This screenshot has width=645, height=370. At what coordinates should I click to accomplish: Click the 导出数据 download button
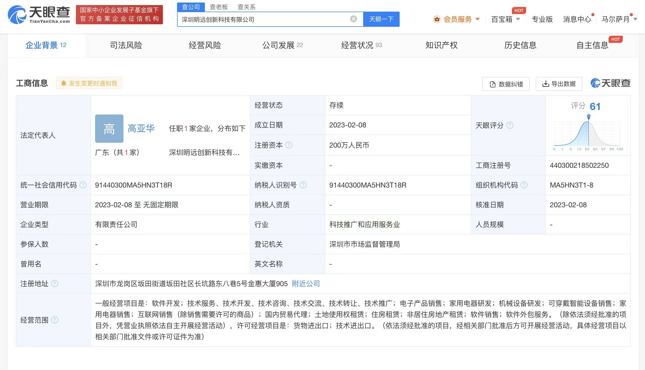[x=559, y=84]
